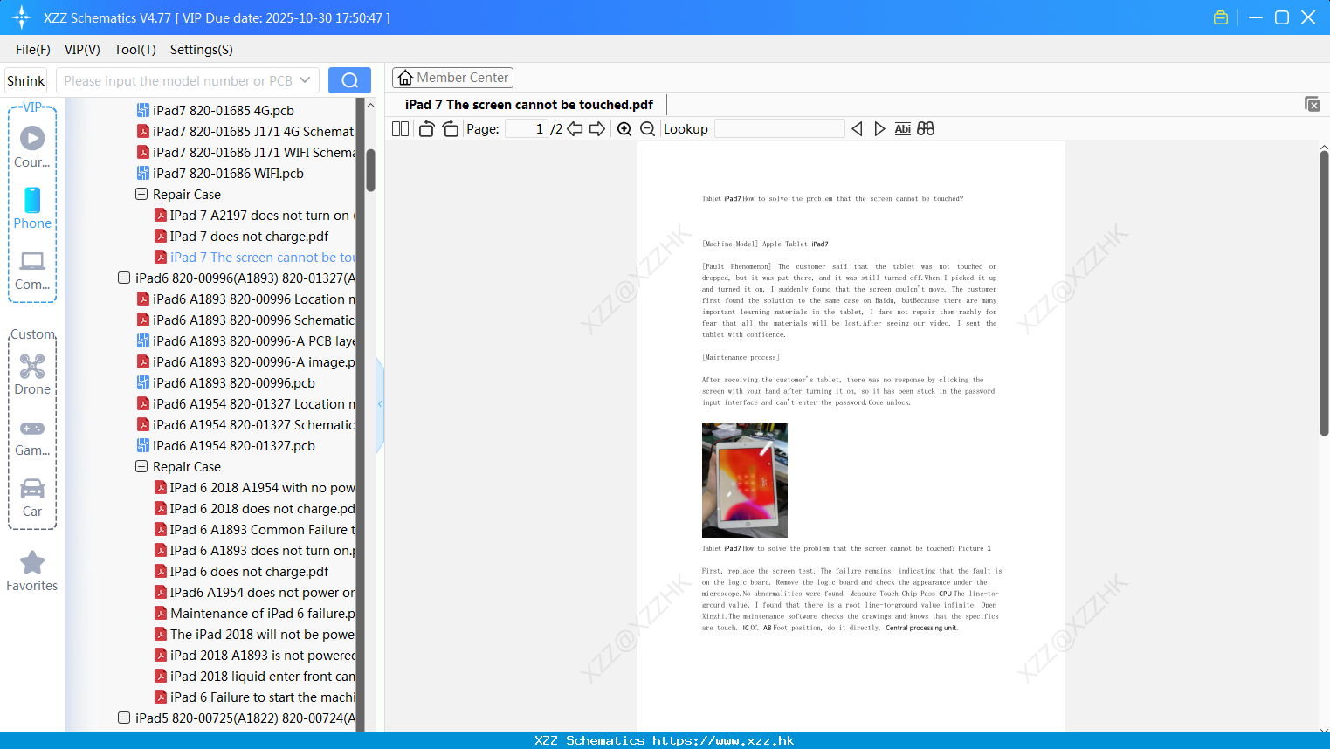Screen dimensions: 1330x749
Task: Click the XZZ logo in title bar
Action: coord(22,17)
